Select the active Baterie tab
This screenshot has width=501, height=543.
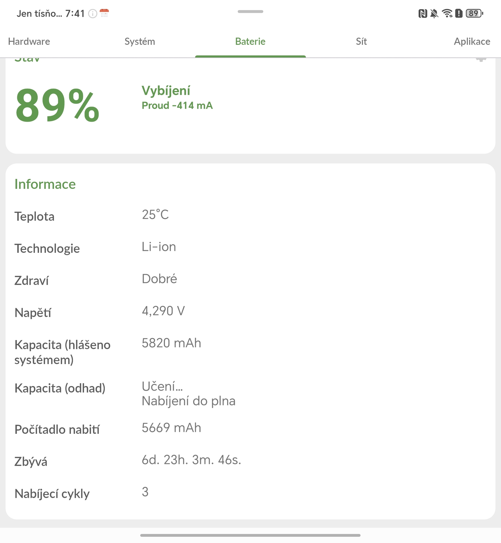pyautogui.click(x=250, y=42)
